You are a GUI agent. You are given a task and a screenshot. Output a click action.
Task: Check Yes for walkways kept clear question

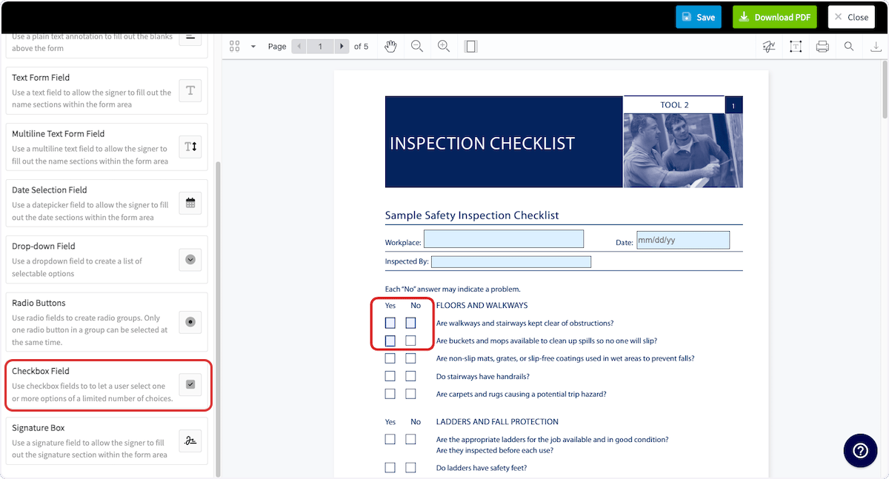[390, 323]
